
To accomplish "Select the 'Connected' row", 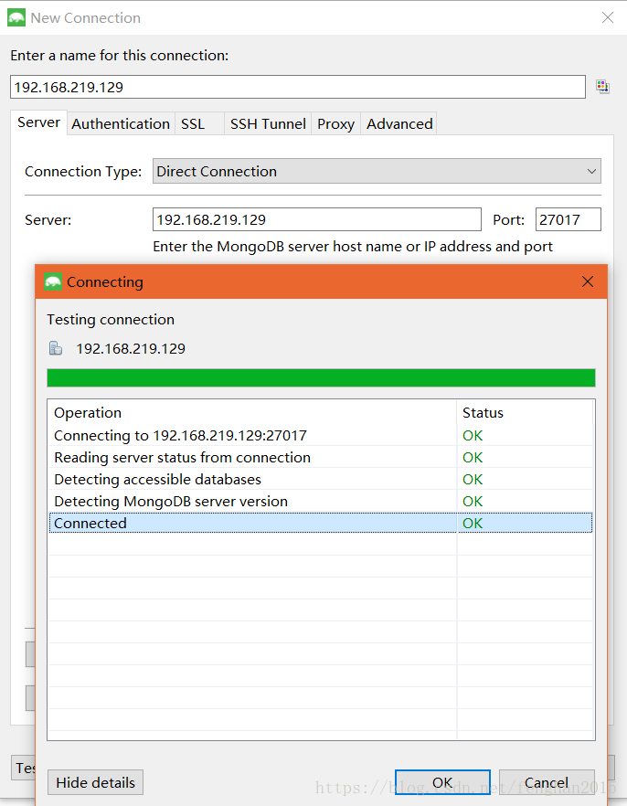I will pyautogui.click(x=321, y=523).
